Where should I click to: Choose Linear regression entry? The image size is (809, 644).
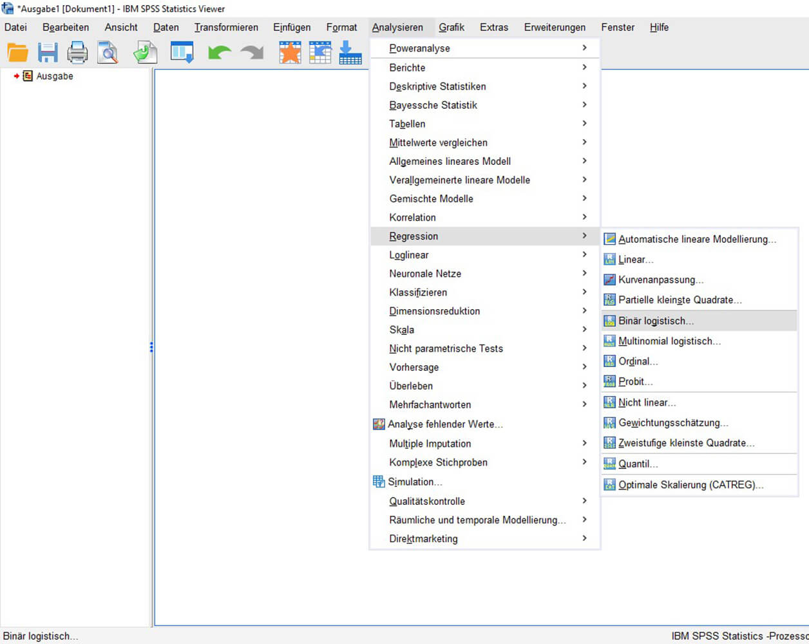point(635,260)
